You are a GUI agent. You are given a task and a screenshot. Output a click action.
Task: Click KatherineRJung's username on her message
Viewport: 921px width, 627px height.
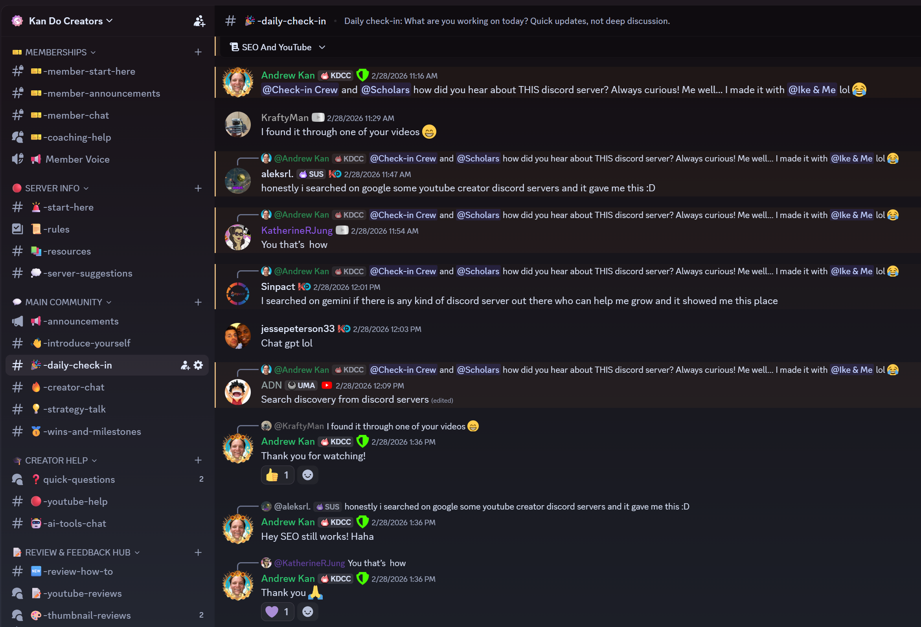click(297, 231)
